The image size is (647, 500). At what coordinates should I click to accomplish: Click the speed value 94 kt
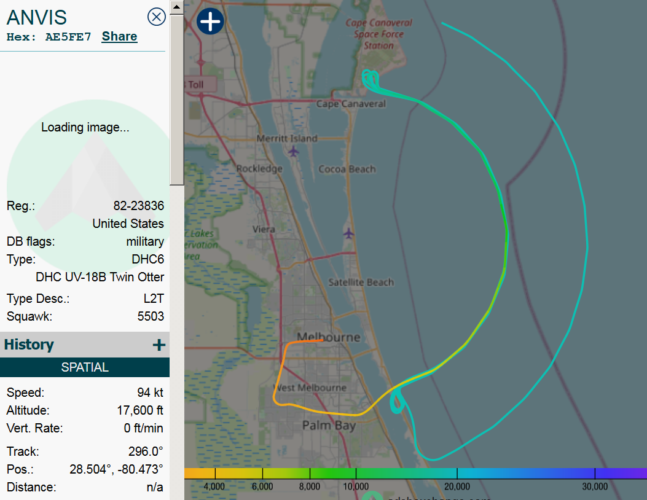coord(150,393)
